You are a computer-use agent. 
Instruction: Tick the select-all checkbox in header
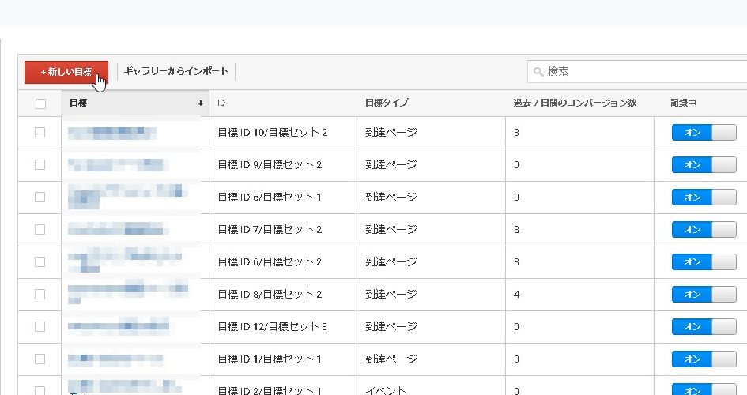click(40, 103)
